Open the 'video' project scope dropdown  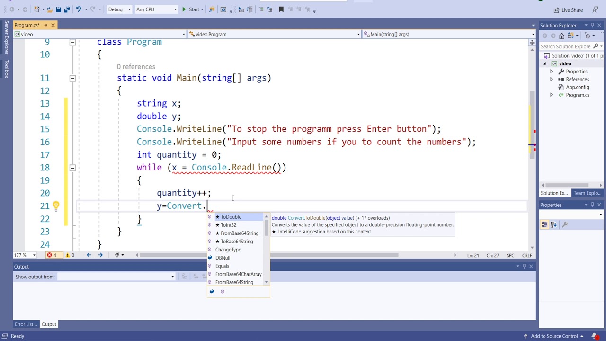pos(99,34)
